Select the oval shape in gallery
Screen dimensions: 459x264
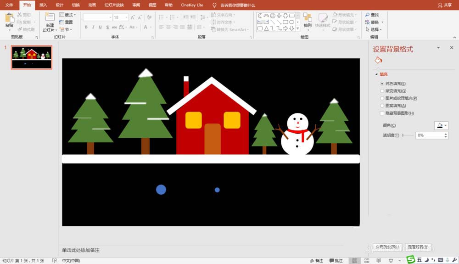pyautogui.click(x=292, y=22)
